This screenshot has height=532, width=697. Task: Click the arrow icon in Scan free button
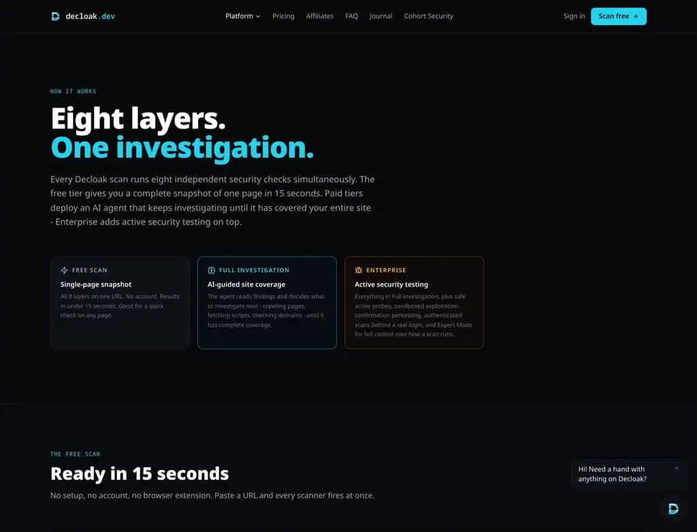pyautogui.click(x=636, y=16)
